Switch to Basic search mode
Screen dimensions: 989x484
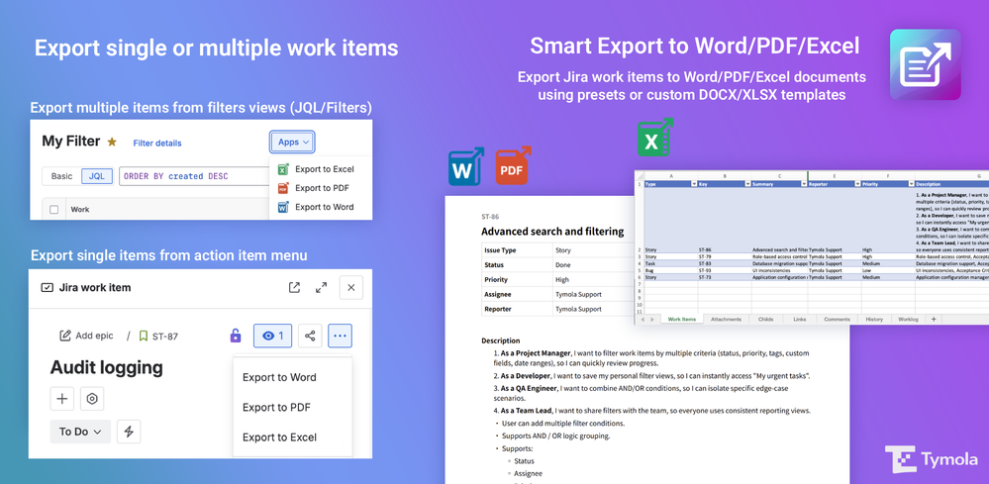coord(61,176)
